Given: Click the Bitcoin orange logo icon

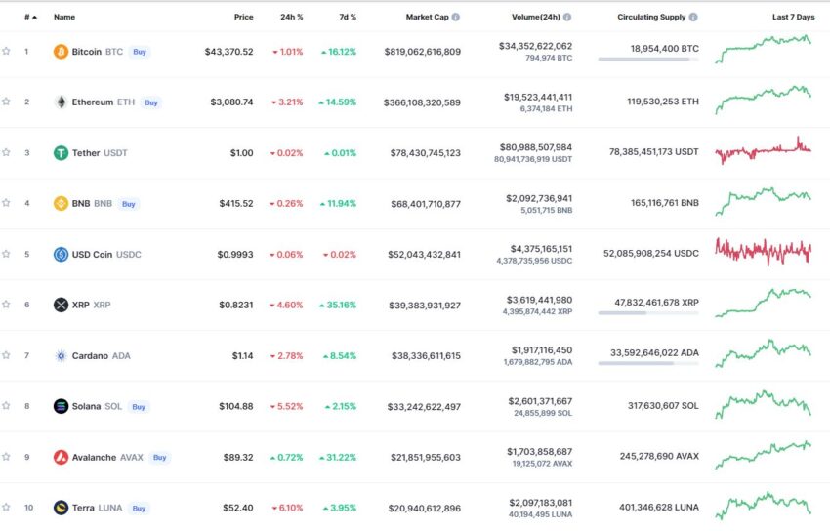Looking at the screenshot, I should tap(61, 52).
